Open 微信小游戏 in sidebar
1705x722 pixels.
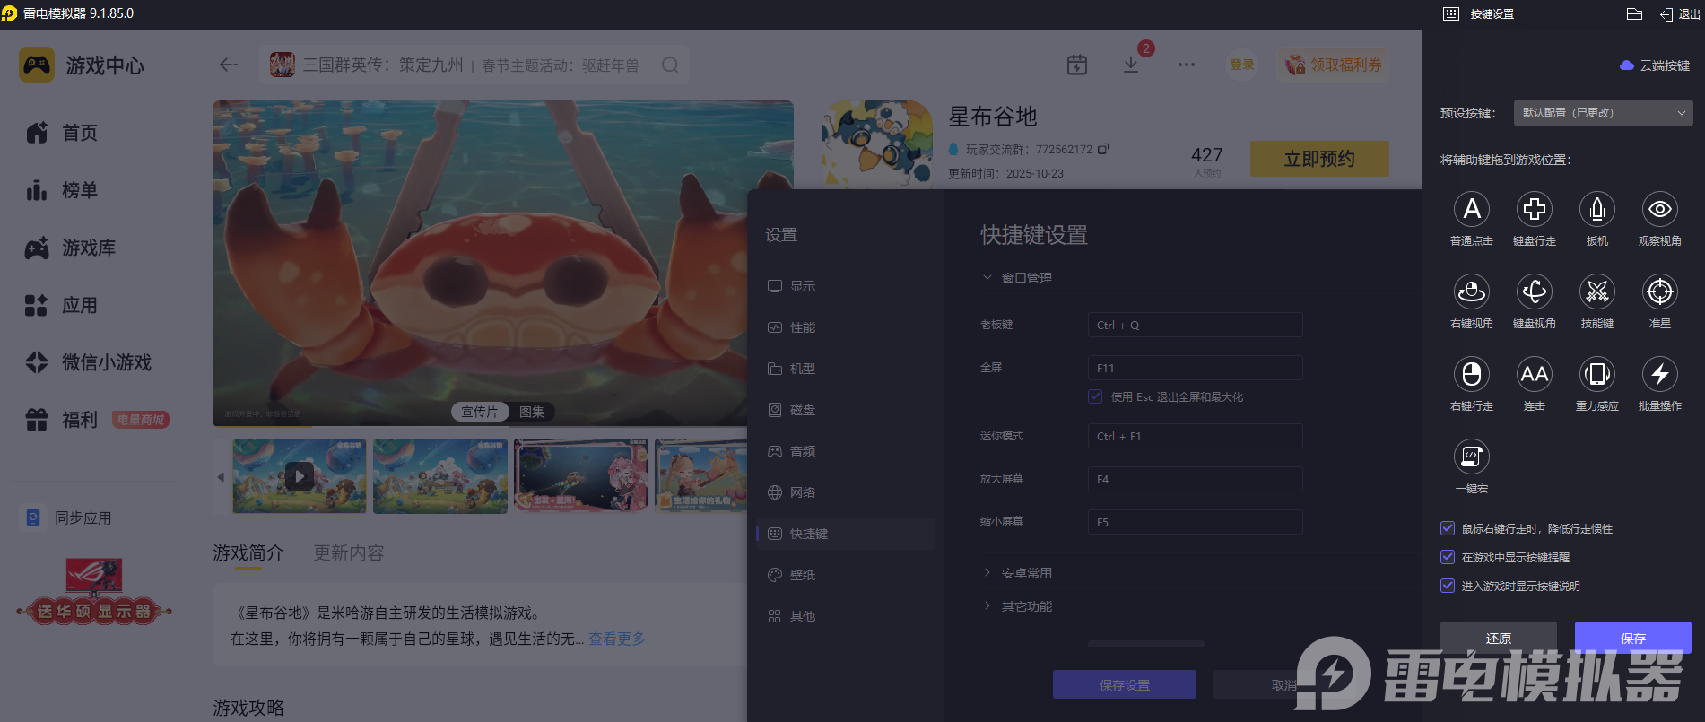(x=88, y=362)
